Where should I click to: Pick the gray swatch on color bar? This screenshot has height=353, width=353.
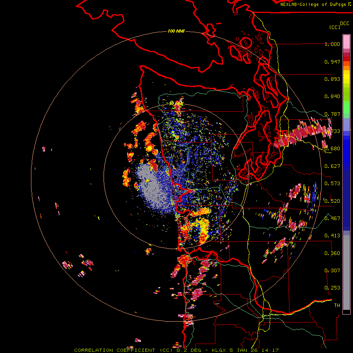click(346, 273)
